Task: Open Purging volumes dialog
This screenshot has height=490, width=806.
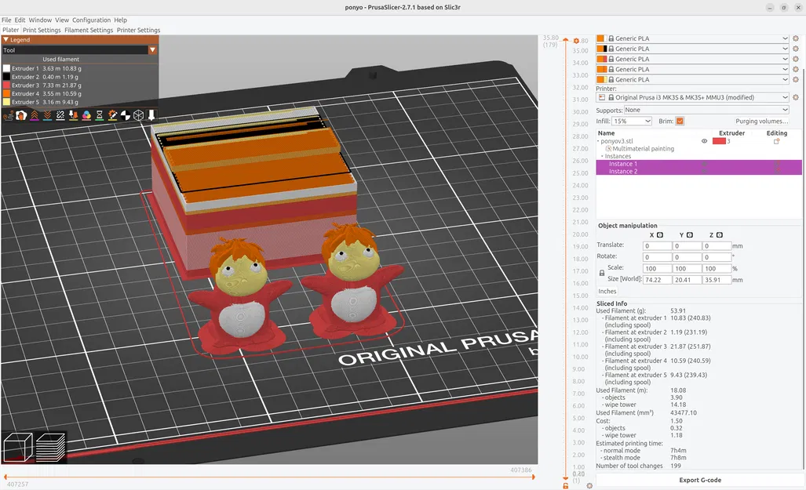Action: tap(761, 122)
